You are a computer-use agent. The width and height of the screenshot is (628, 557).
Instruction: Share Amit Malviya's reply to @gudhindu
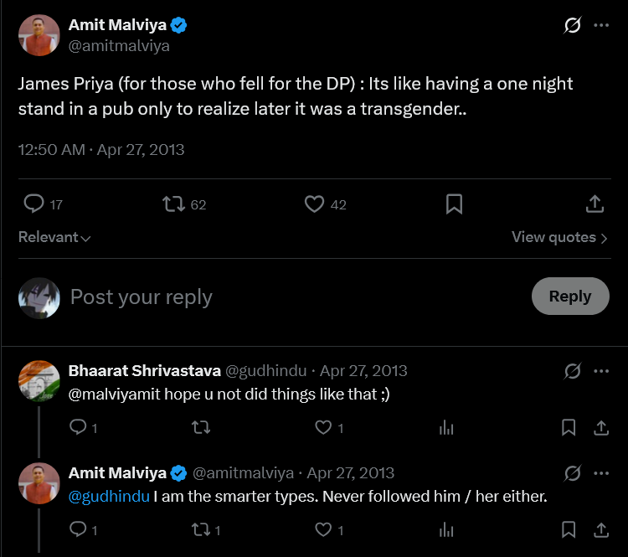601,529
